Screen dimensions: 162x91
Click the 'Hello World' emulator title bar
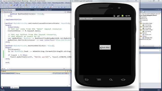click(x=105, y=19)
